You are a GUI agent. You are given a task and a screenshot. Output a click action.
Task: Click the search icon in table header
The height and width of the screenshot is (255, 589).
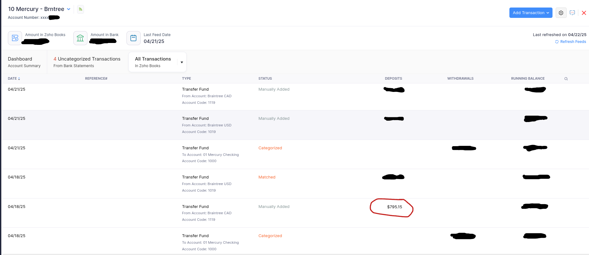pos(566,79)
